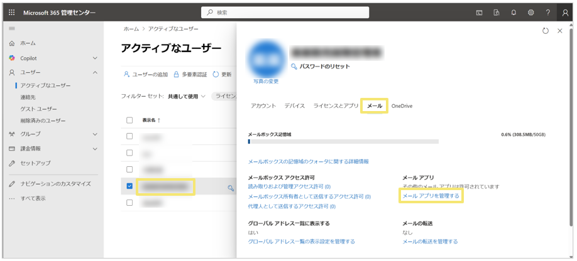Switch to the アカウント tab
Image resolution: width=577 pixels, height=261 pixels.
(x=263, y=106)
